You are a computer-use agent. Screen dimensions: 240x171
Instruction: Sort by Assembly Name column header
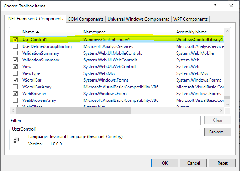199,32
